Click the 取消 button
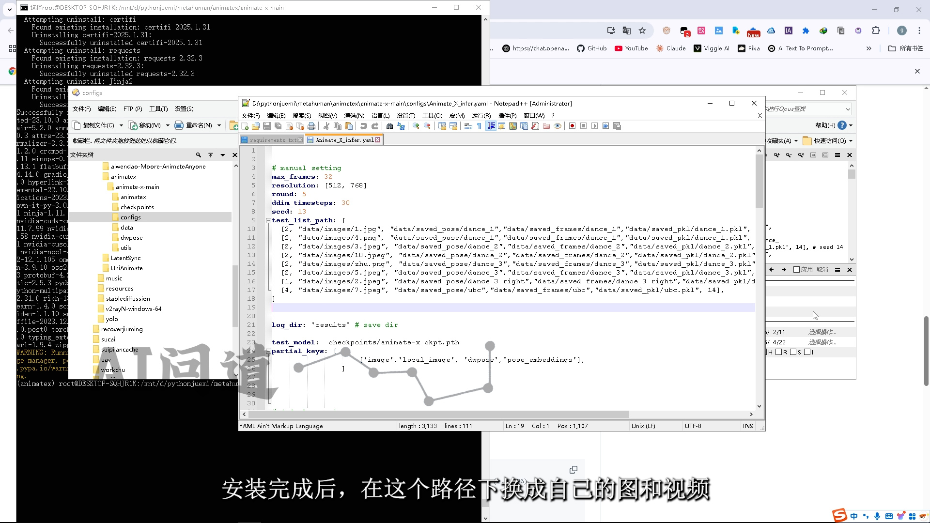This screenshot has width=930, height=523. (x=822, y=270)
